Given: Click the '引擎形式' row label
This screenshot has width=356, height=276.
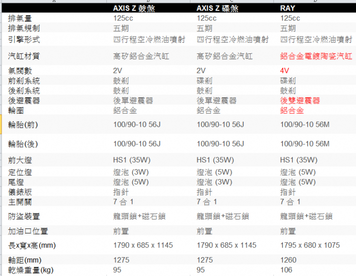Looking at the screenshot, I should coord(24,40).
